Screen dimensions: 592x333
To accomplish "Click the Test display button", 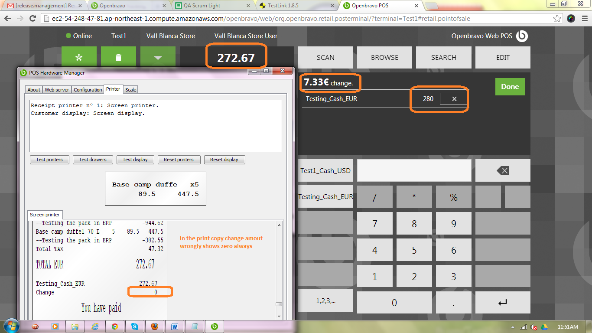I will (x=135, y=160).
